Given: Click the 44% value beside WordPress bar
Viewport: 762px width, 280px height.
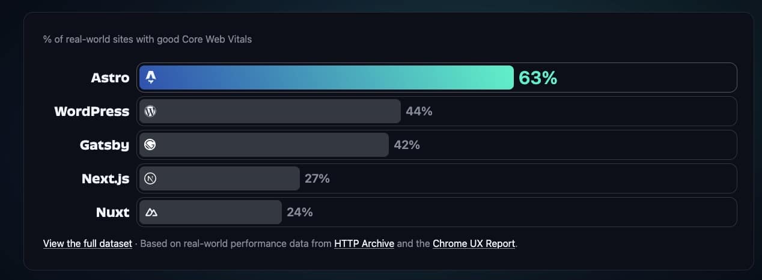Looking at the screenshot, I should tap(419, 112).
